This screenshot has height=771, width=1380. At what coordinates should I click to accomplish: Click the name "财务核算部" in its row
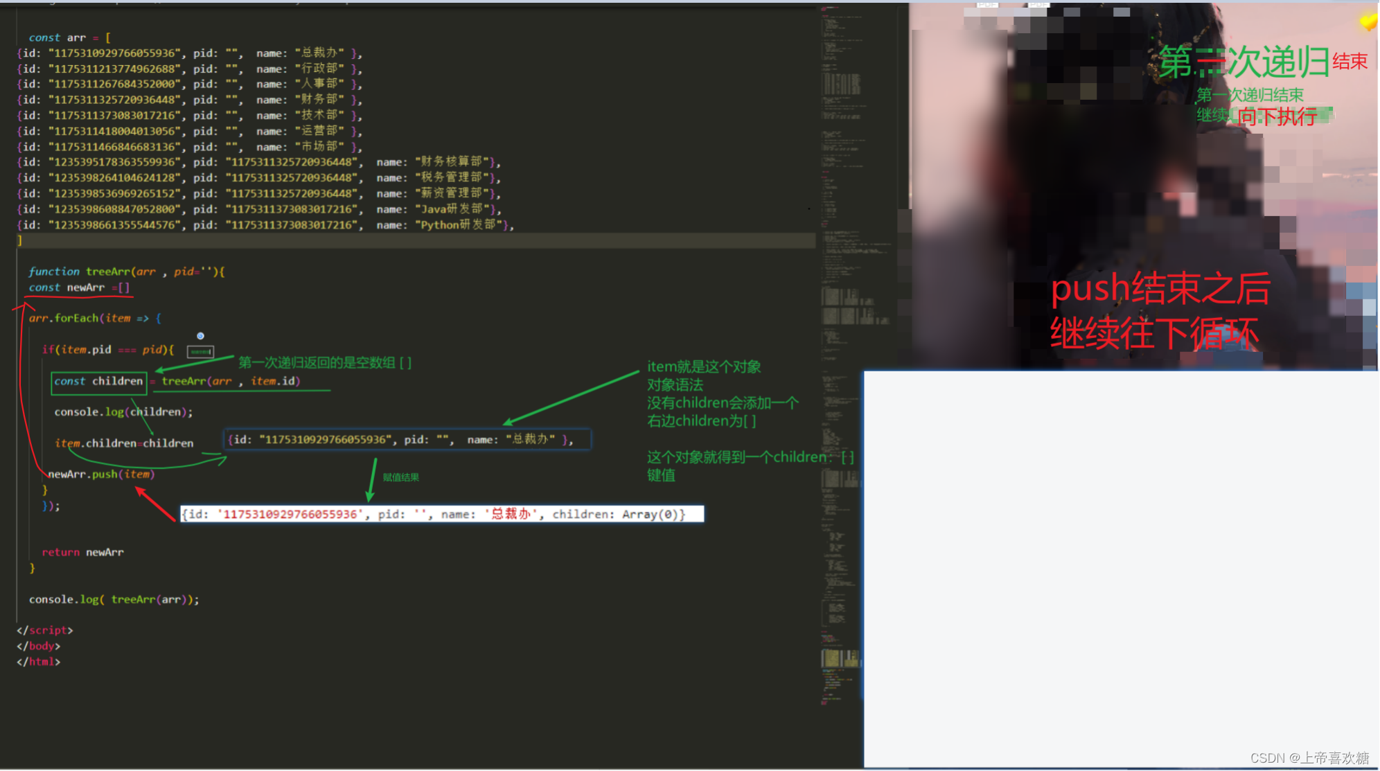(452, 162)
